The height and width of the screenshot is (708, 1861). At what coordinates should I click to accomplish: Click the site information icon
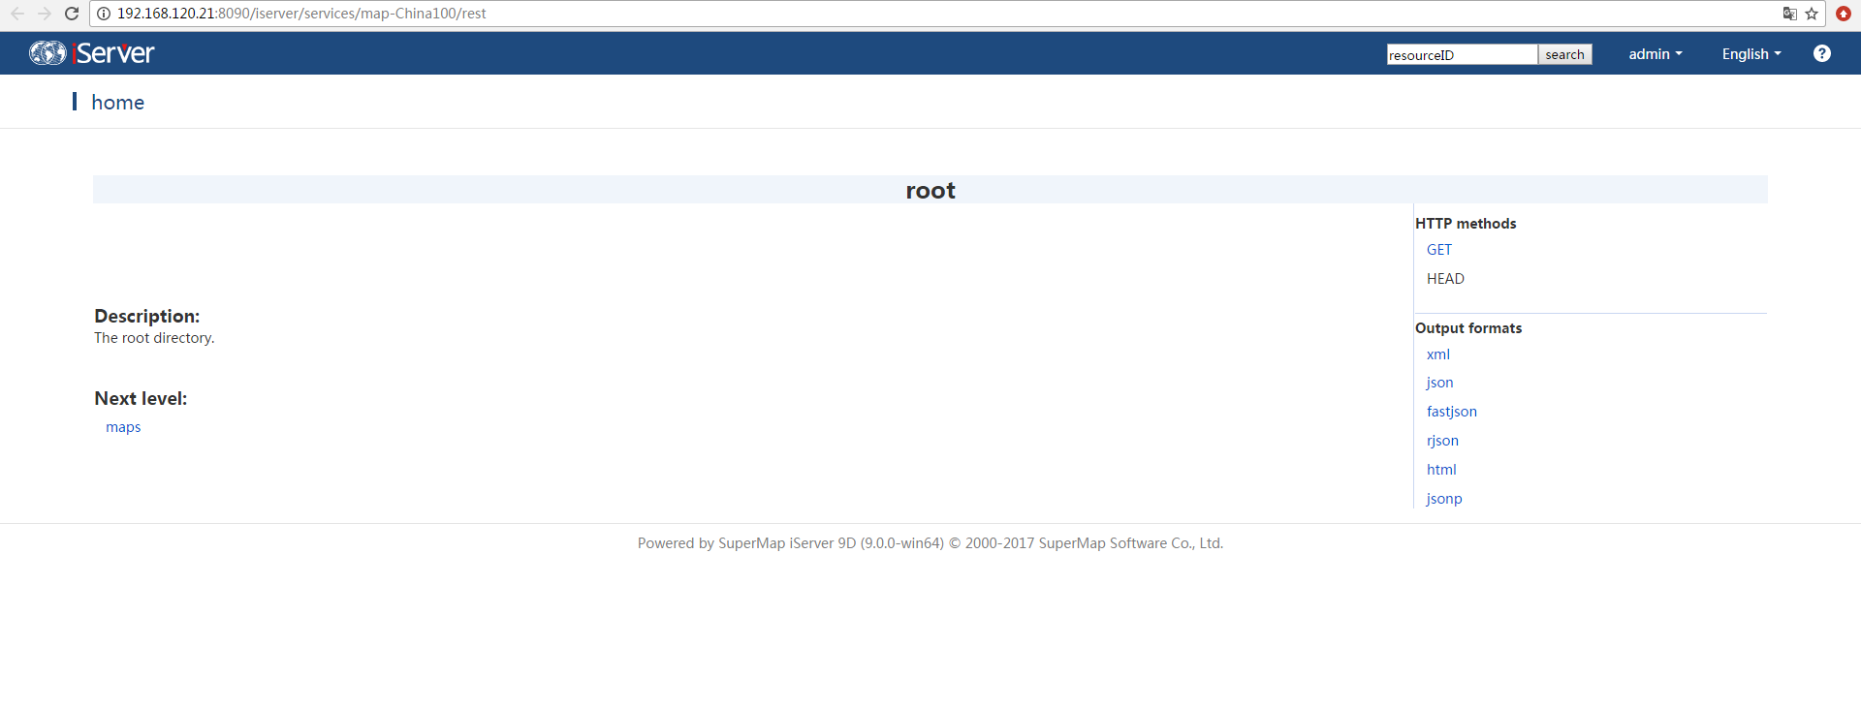pos(104,14)
